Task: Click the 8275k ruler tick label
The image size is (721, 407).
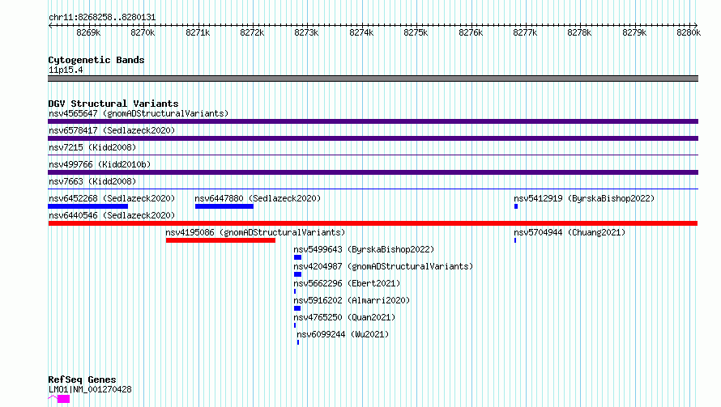Action: pos(416,32)
